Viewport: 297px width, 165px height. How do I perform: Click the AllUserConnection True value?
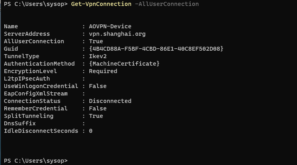[96, 41]
